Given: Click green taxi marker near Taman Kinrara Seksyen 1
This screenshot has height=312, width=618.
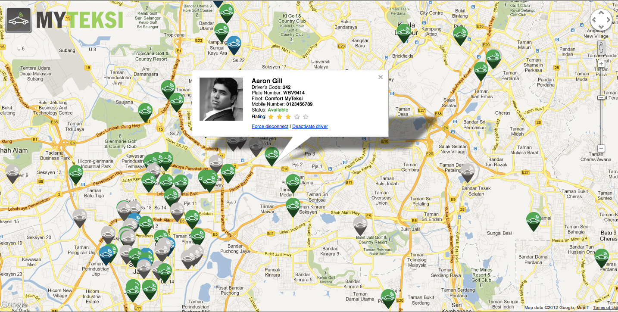Looking at the screenshot, I should [x=293, y=207].
